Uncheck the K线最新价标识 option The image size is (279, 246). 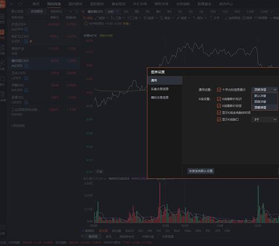tap(219, 99)
